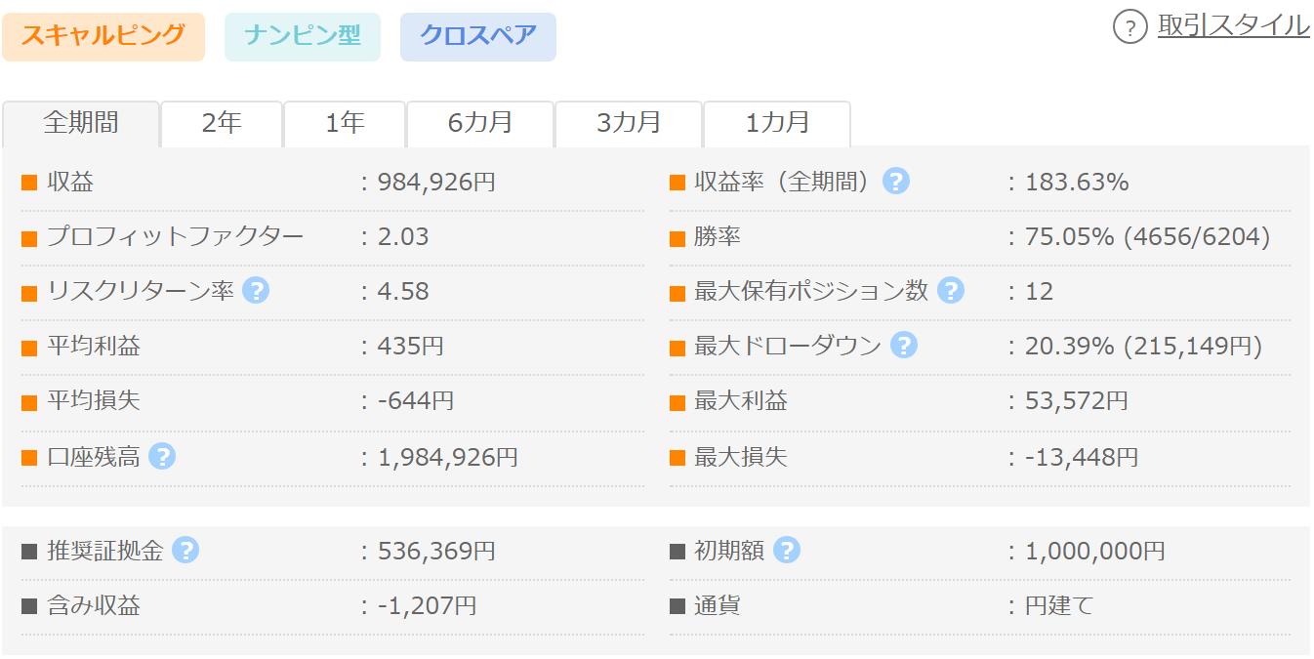Click the 最大損失 value -13,448円
This screenshot has height=659, width=1314.
point(1082,457)
